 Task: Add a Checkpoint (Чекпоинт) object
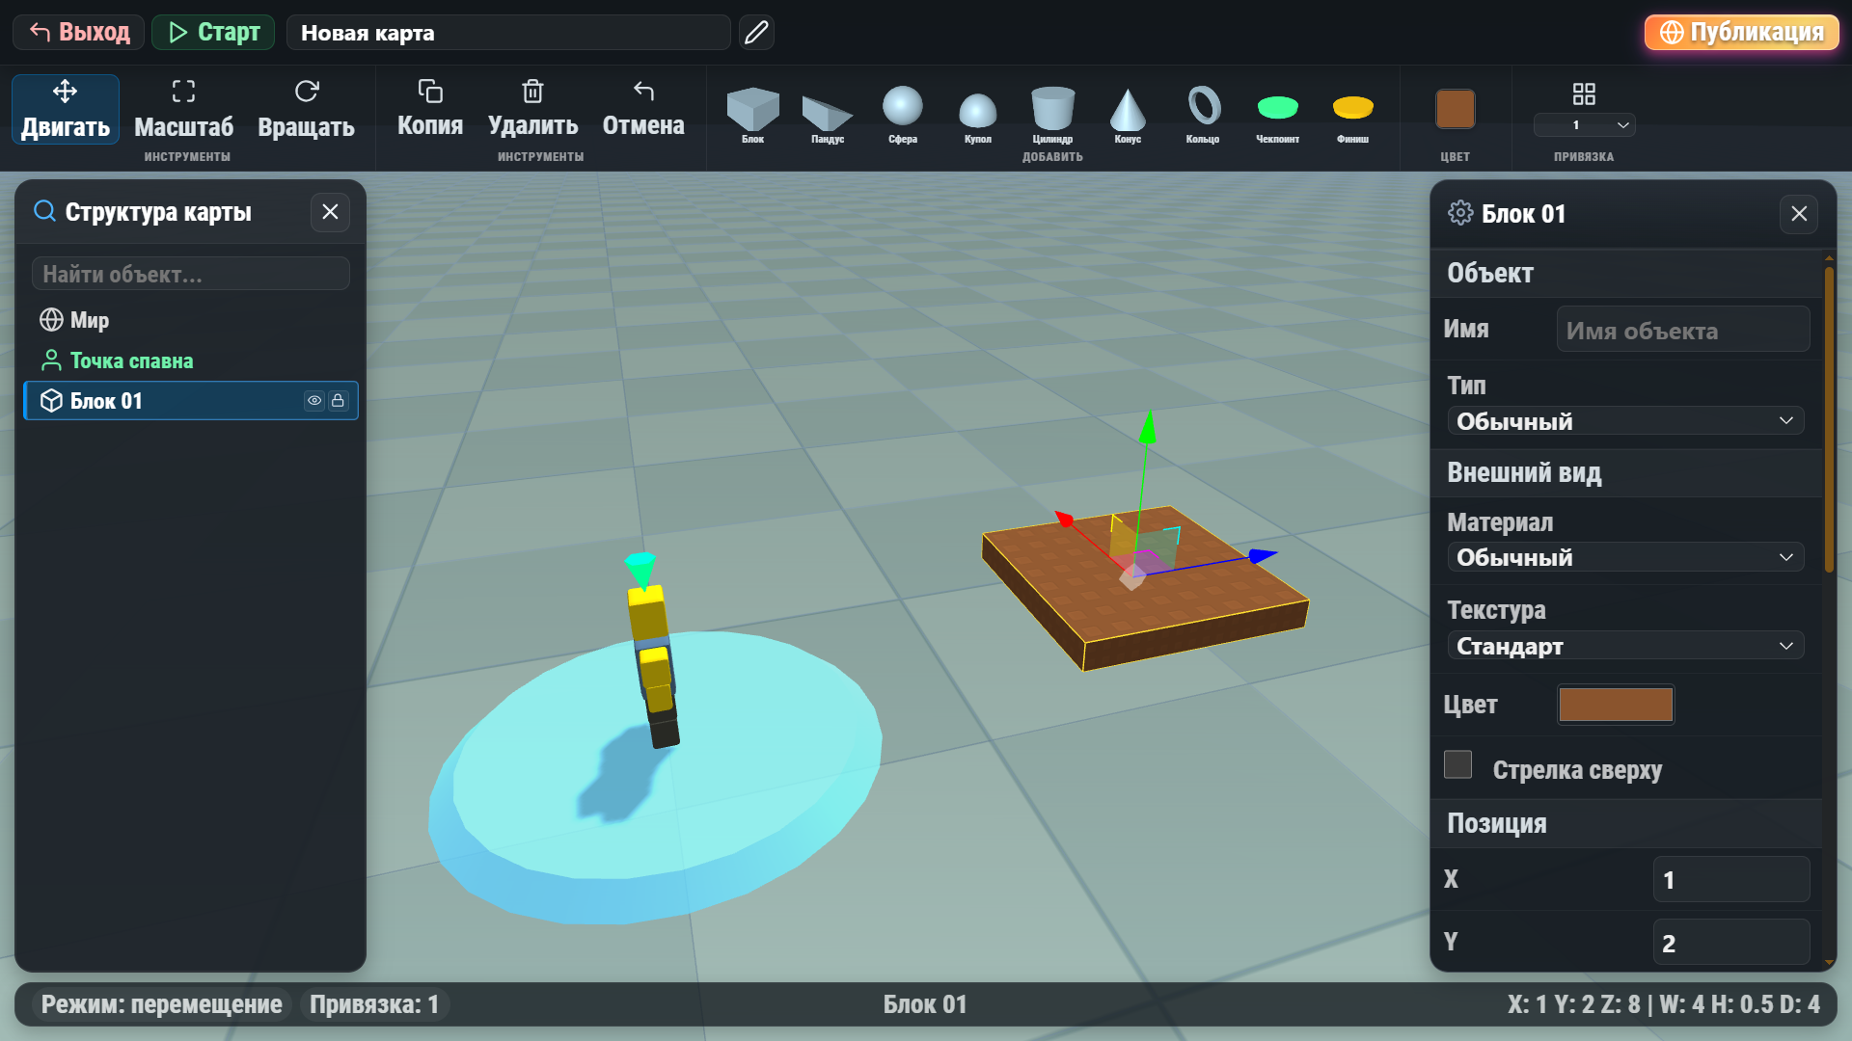(x=1277, y=114)
